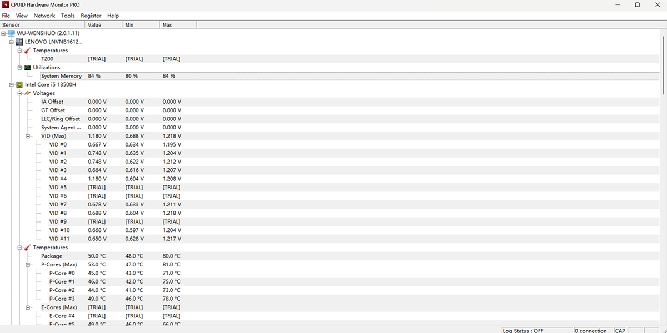The height and width of the screenshot is (333, 667).
Task: Maximize the Hardware Monitor window
Action: coord(637,5)
